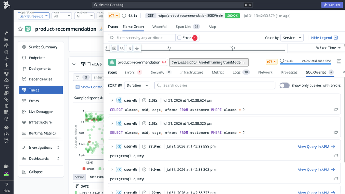Open the span Processes tab
Screen dimensions: 345x194
pos(289,72)
